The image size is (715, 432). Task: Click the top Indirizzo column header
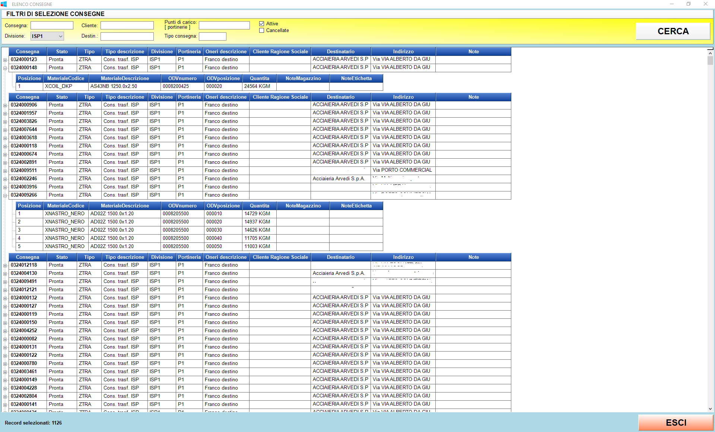tap(403, 51)
